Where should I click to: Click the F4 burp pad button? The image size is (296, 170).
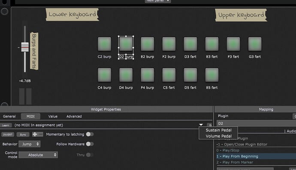(x=148, y=75)
